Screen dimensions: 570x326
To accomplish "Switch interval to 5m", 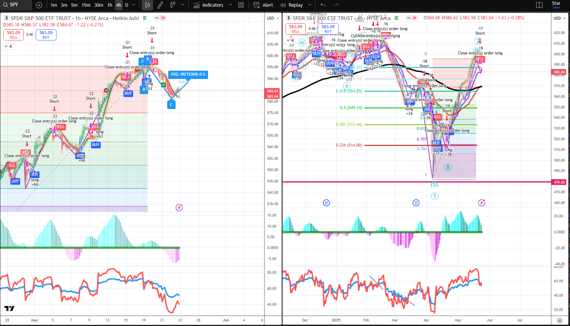I will 74,5.
